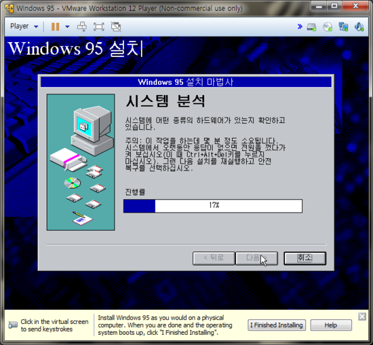
Task: Click the Windows 95 설치 마법사 title bar
Action: [186, 82]
